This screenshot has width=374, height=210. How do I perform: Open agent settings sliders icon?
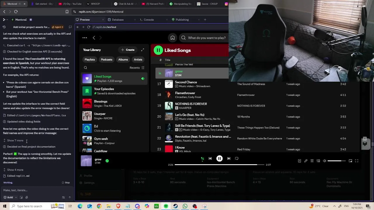pos(63,197)
